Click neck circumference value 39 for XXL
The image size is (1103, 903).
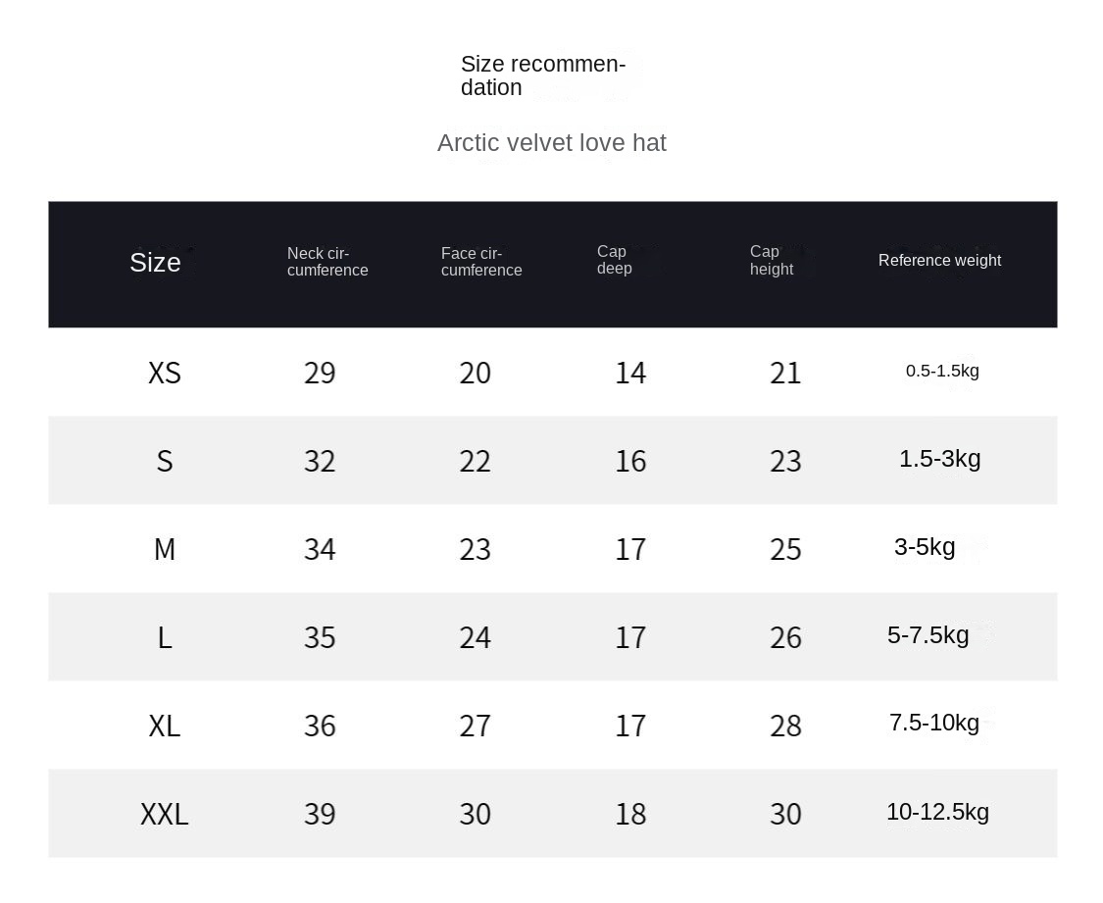(x=320, y=815)
